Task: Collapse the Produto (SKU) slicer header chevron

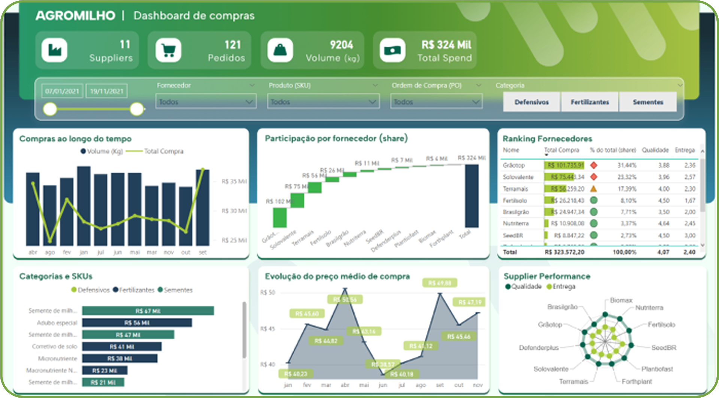Action: pos(375,86)
